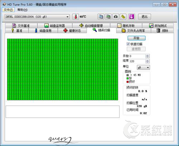
Task: Switch to the 磁盘信息 tab
Action: [43, 31]
